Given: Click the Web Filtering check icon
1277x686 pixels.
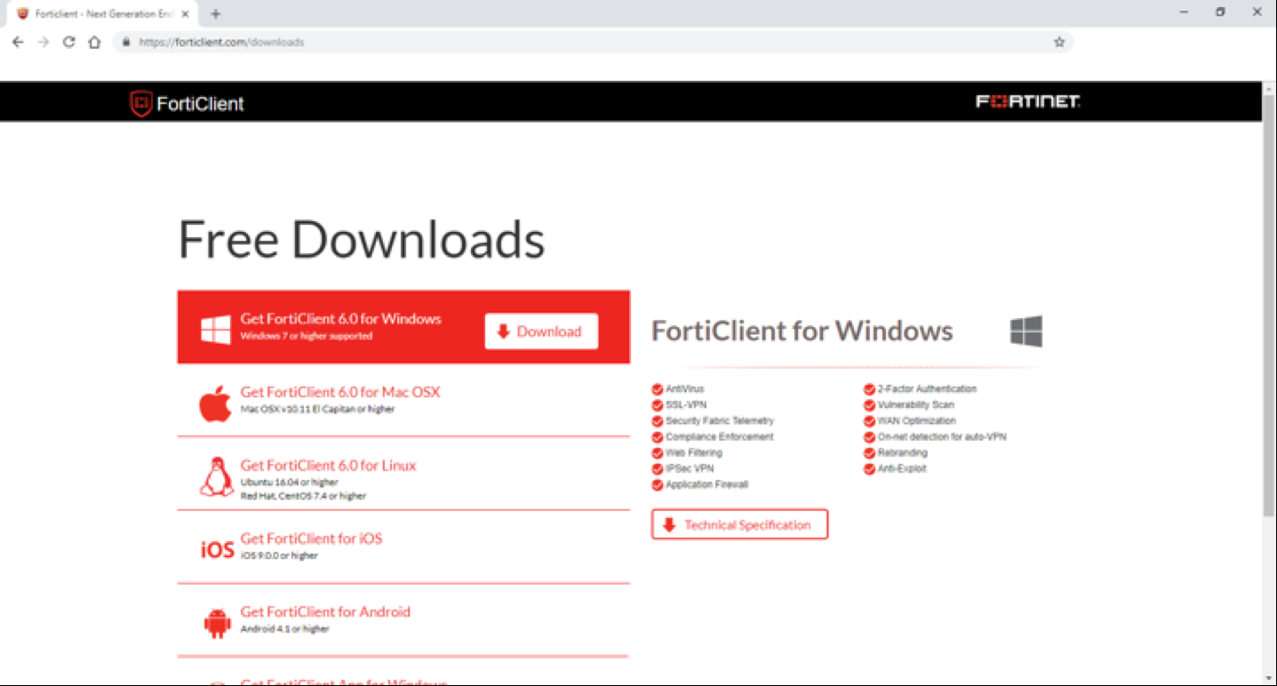Looking at the screenshot, I should 658,453.
